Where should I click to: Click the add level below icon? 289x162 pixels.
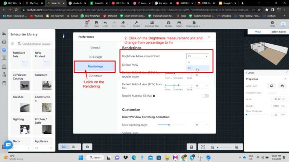click(x=282, y=86)
